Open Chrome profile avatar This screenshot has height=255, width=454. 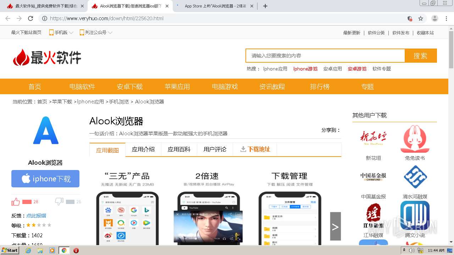pos(435,18)
